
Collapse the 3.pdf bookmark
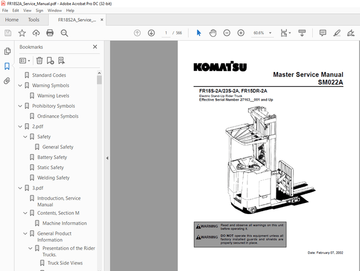[20, 188]
